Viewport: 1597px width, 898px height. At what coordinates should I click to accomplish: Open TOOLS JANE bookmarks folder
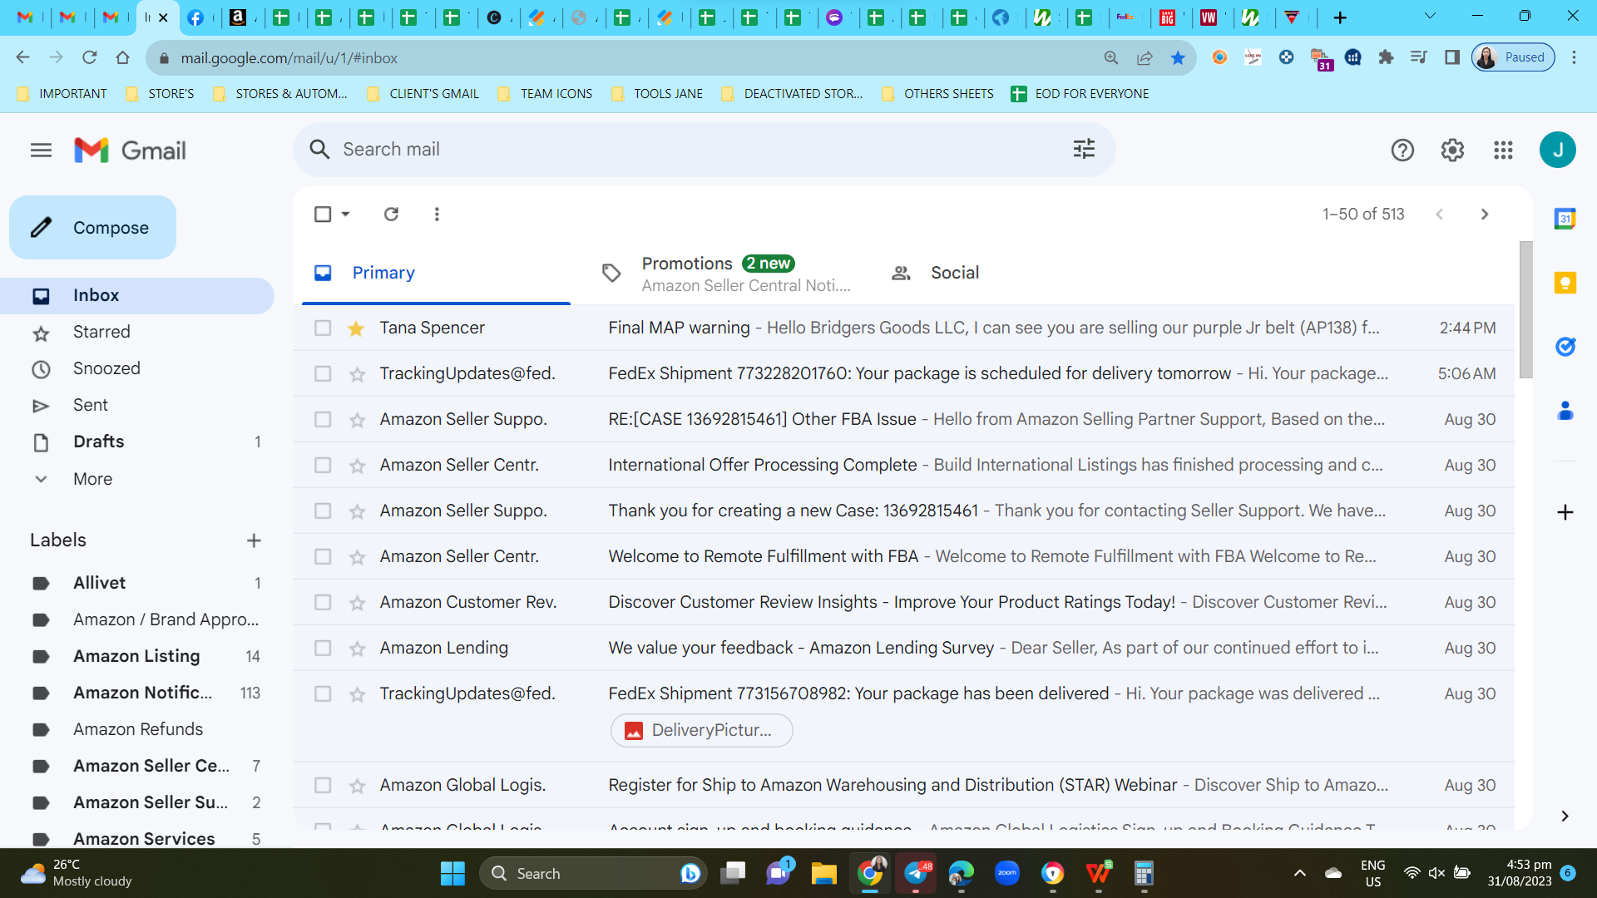pos(657,94)
